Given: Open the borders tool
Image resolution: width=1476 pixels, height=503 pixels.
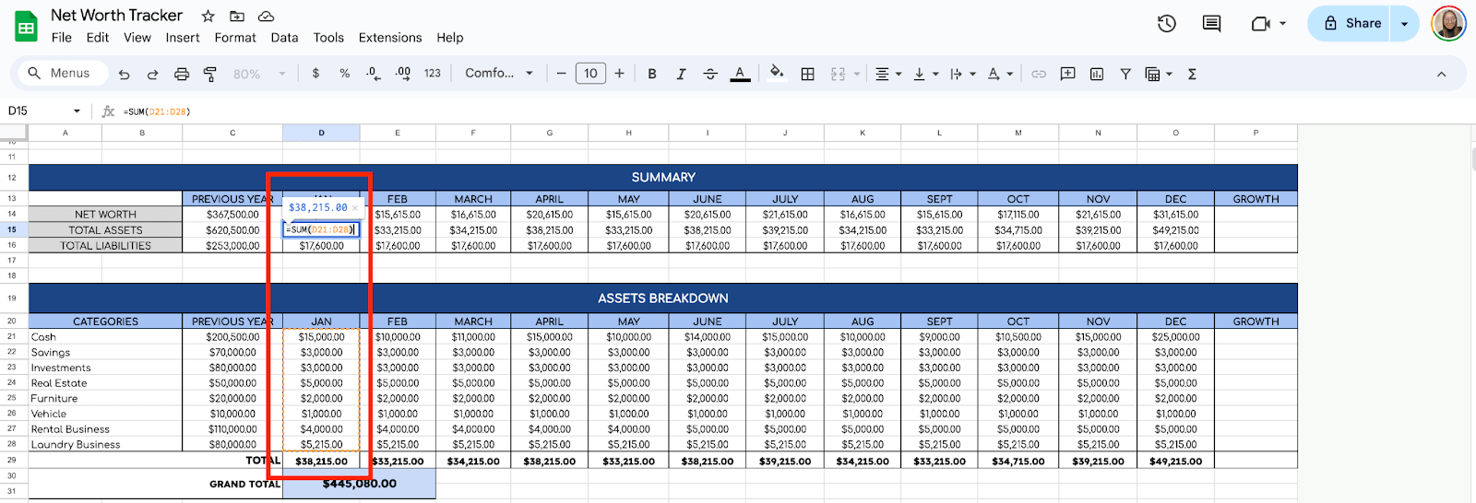Looking at the screenshot, I should click(807, 74).
